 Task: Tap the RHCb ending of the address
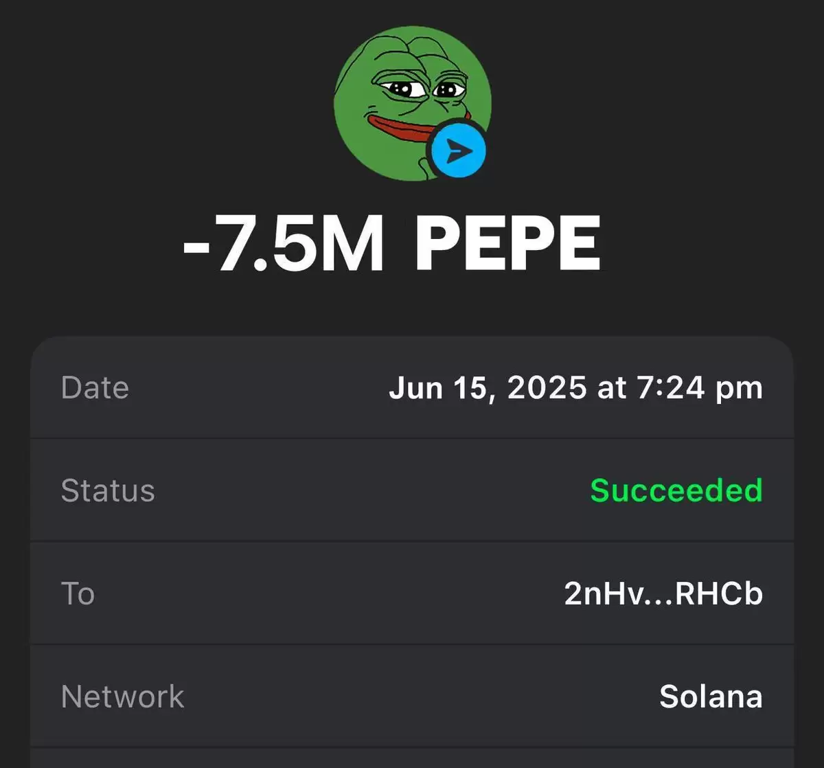[x=720, y=594]
